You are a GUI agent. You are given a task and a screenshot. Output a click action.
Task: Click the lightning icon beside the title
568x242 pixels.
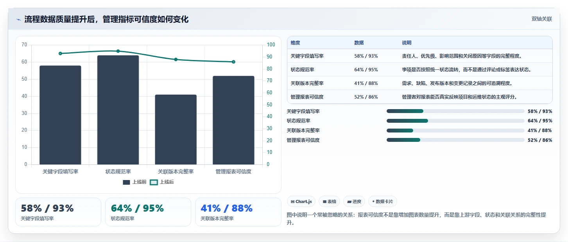[18, 19]
